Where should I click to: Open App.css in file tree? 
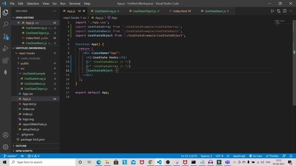(28, 94)
